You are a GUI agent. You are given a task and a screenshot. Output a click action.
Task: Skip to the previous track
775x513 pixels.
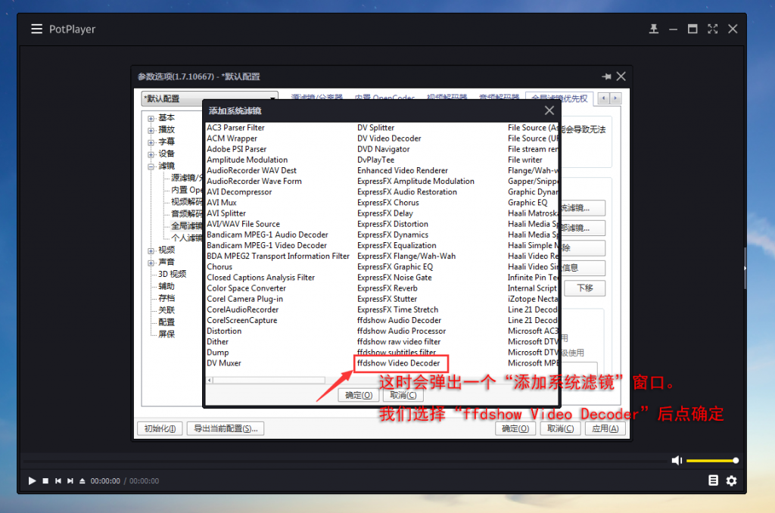(58, 481)
